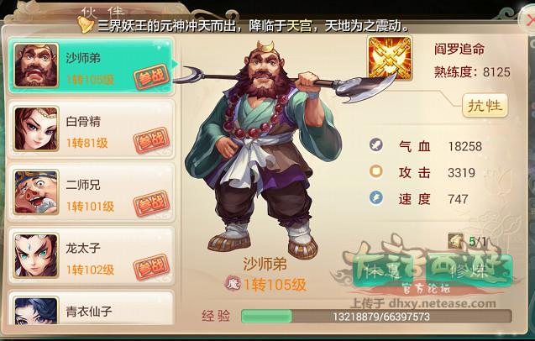This screenshot has height=341, width=535.
Task: Select the 二师兄 pig portrait
Action: click(36, 191)
